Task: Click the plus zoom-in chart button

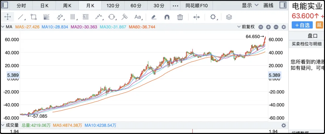Action: tap(268, 27)
